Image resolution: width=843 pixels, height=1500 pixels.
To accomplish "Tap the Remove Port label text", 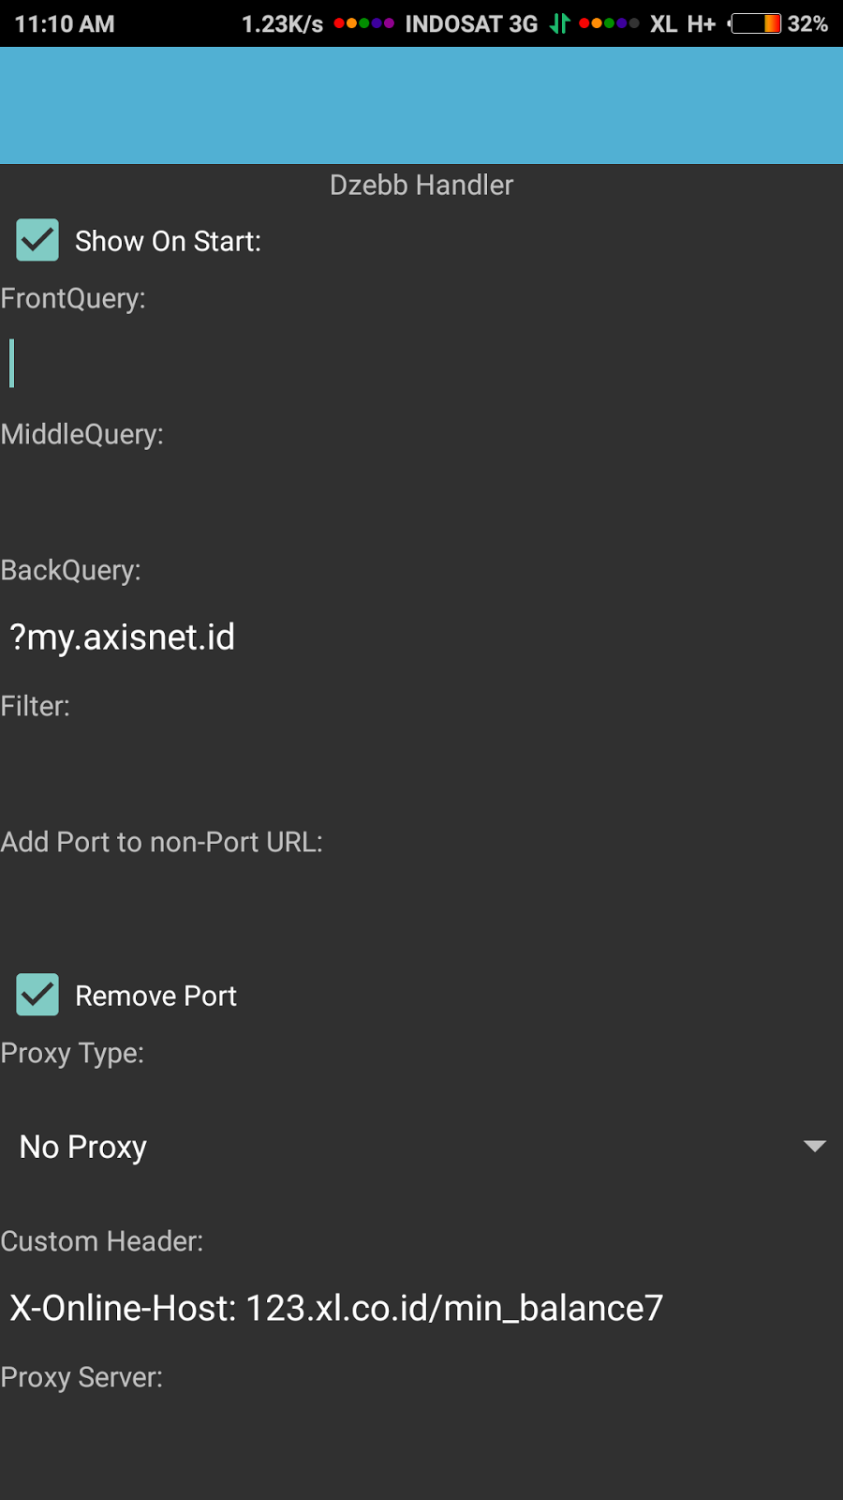I will 155,996.
